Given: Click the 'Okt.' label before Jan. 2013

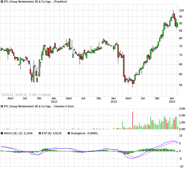Looking at the screenshot, I should (99, 98).
